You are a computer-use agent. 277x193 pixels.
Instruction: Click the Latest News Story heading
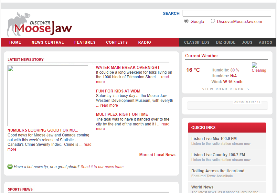point(26,59)
